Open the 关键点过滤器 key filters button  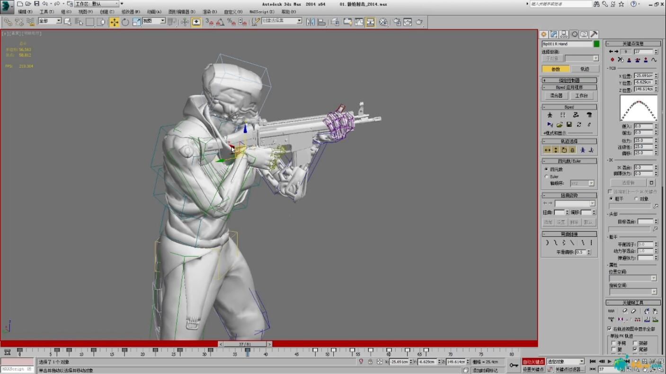569,369
